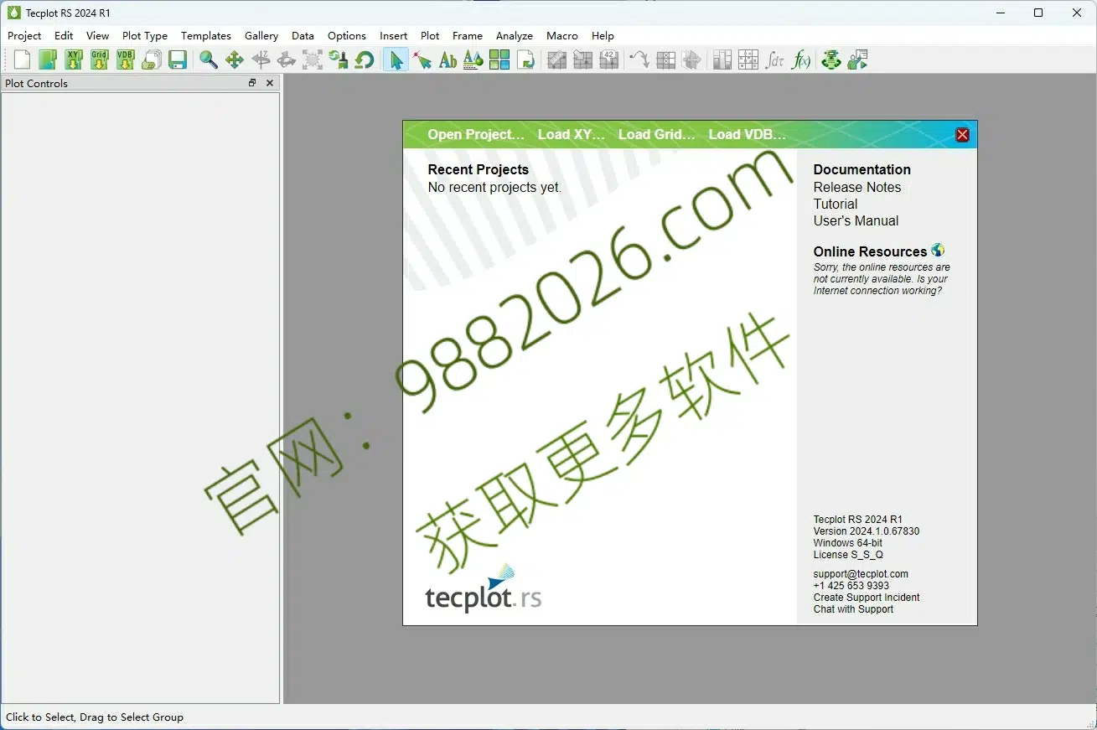Select the Z-axis rotate tool
The height and width of the screenshot is (730, 1097).
point(261,60)
